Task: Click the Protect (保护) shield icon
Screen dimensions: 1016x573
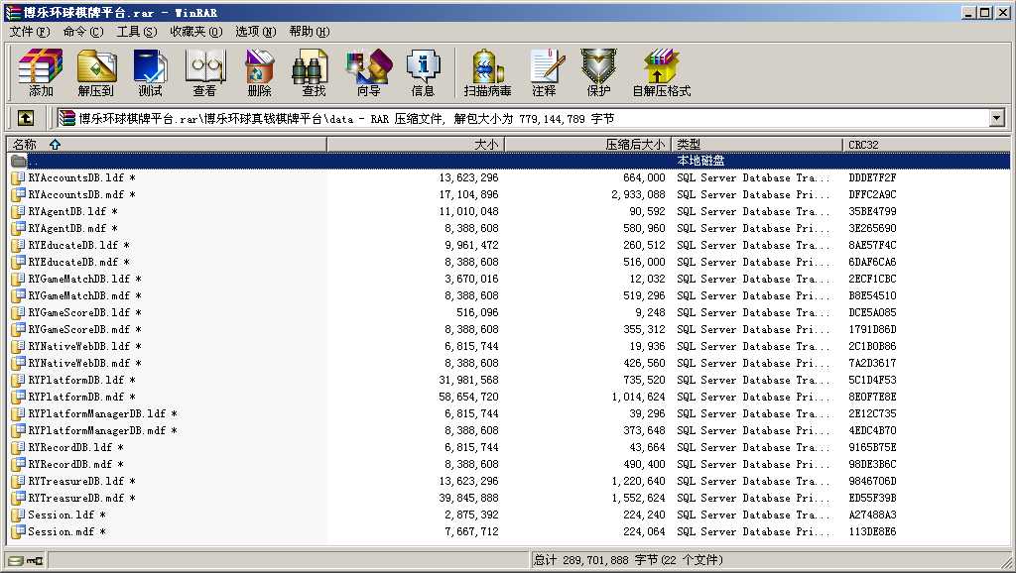Action: click(x=598, y=72)
